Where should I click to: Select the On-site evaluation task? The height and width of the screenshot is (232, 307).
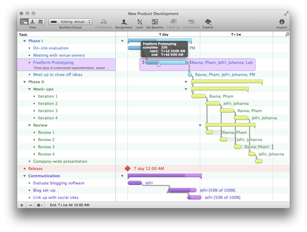(x=51, y=48)
